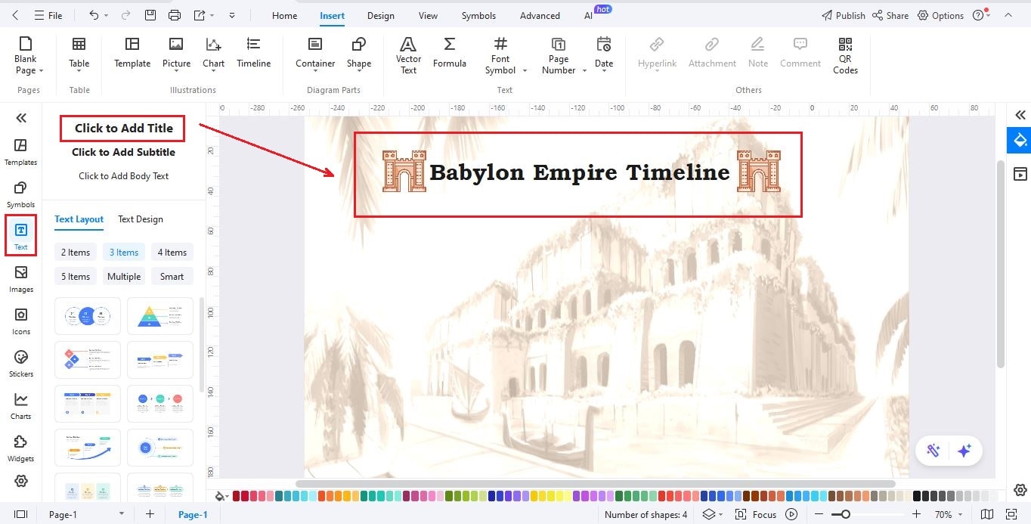The image size is (1031, 524).
Task: Switch to the Text Design tab
Action: point(140,219)
